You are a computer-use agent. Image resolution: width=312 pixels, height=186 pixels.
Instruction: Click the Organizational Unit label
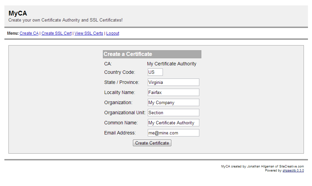coord(125,113)
